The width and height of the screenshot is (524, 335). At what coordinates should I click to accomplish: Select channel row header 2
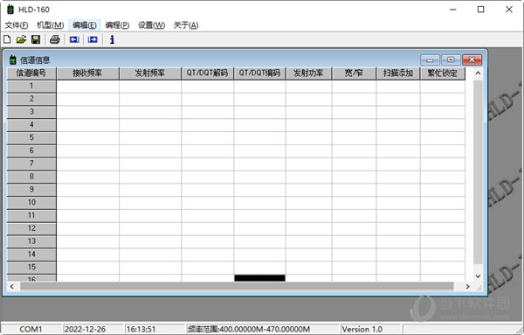31,99
